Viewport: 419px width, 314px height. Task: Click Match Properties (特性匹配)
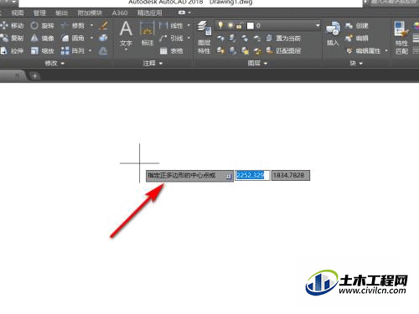pos(401,38)
